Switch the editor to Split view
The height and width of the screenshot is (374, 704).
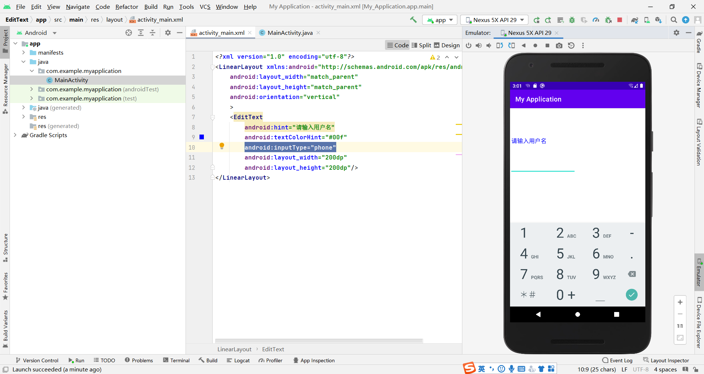pos(421,45)
